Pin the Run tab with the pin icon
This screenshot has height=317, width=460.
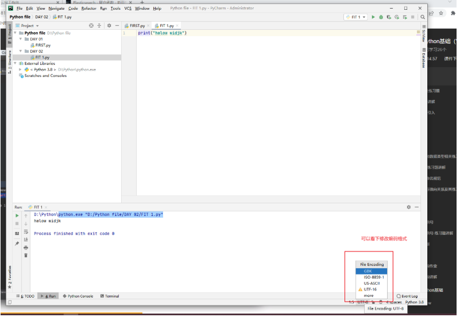17,243
